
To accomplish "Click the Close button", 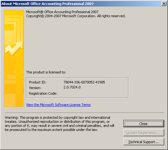I will [x=144, y=124].
